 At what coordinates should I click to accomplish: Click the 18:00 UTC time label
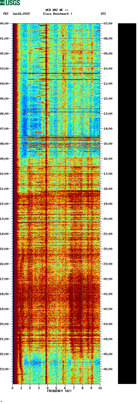click(108, 189)
